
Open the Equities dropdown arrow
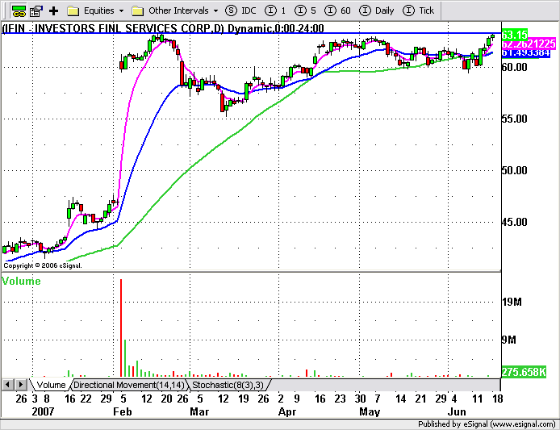point(121,11)
